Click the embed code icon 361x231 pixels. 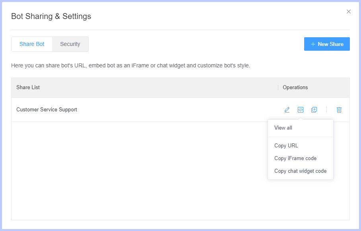(x=301, y=110)
